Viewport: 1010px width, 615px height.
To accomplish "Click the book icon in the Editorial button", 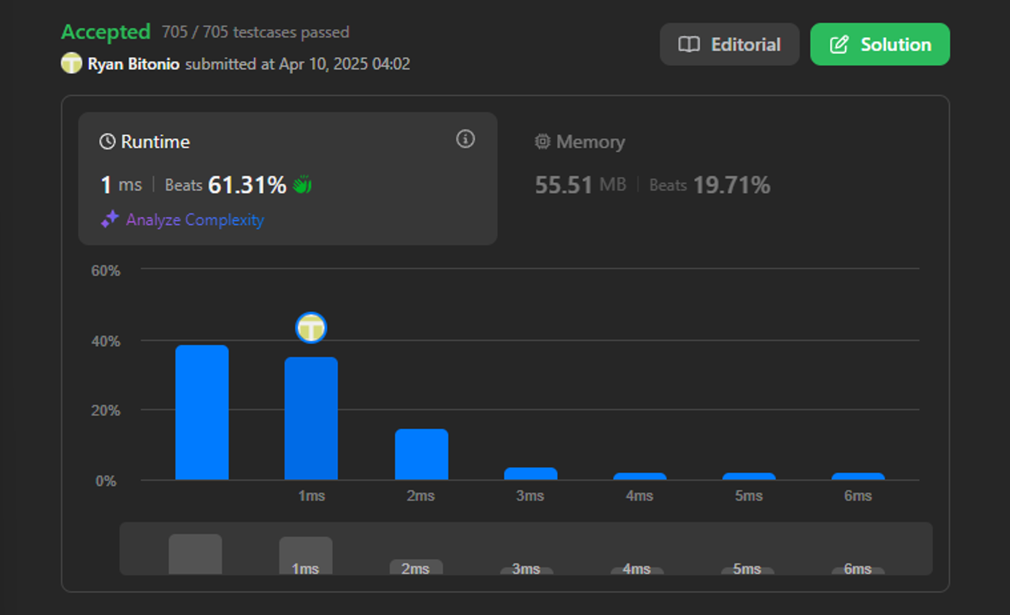I will [x=689, y=44].
